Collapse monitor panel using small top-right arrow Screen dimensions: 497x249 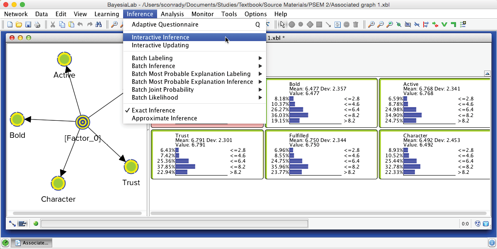(x=487, y=74)
